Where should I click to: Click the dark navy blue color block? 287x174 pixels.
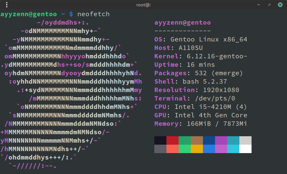[209, 140]
